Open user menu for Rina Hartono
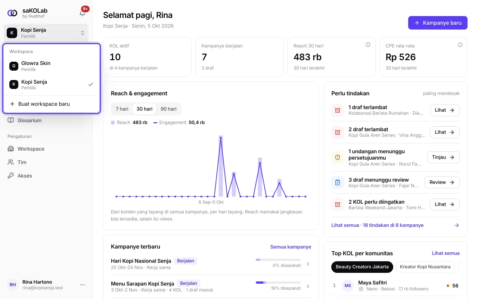The image size is (478, 299). click(83, 285)
